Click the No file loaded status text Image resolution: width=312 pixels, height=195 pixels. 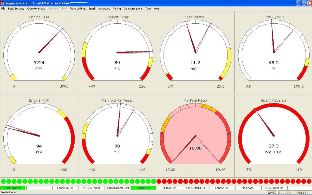click(9, 192)
